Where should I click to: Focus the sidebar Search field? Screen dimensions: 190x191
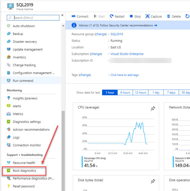[x=33, y=18]
